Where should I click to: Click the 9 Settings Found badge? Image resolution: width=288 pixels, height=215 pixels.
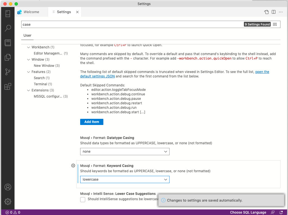257,24
